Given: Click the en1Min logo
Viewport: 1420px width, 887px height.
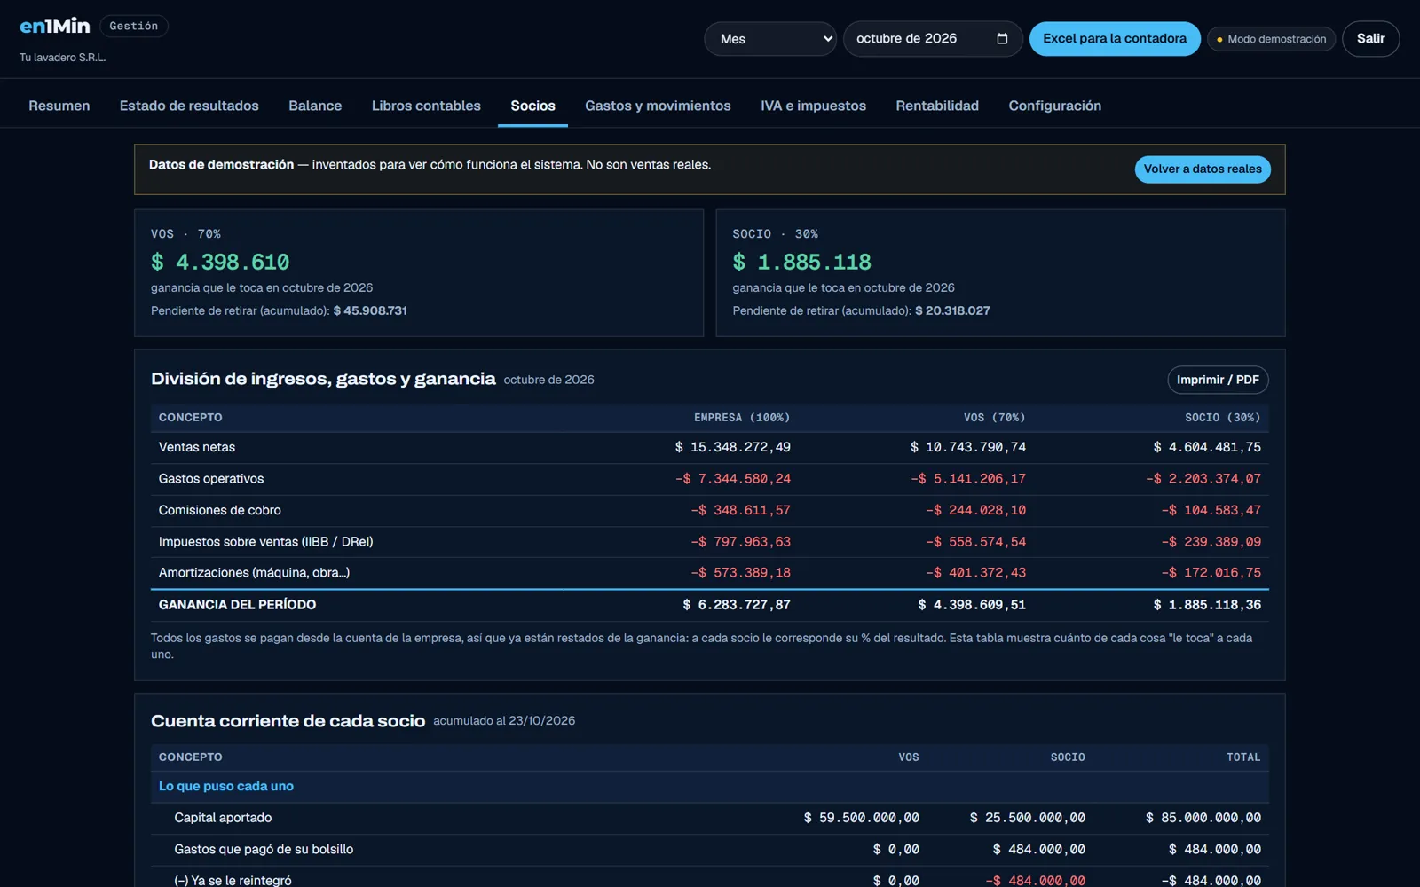Looking at the screenshot, I should [55, 27].
